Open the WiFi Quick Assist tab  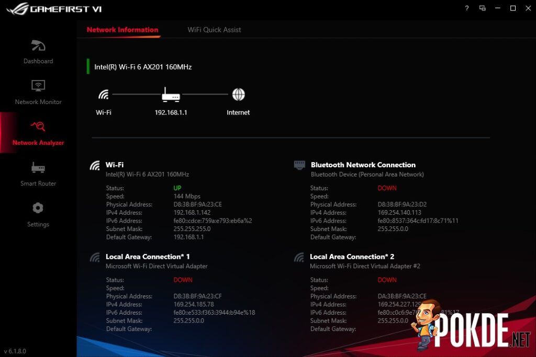tap(214, 30)
